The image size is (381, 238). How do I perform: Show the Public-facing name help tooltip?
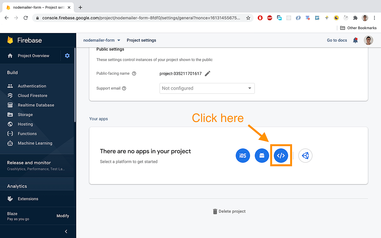coord(134,73)
